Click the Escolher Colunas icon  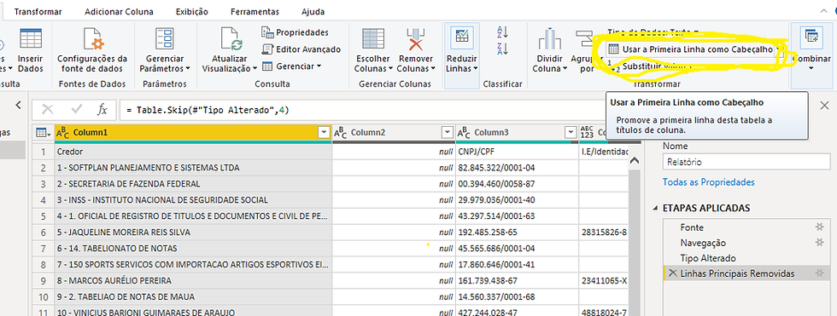click(x=373, y=38)
